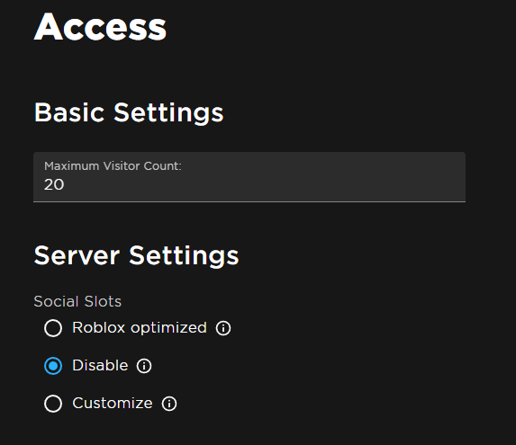Click the value 20 in visitor count
Image resolution: width=516 pixels, height=445 pixels.
pos(54,184)
